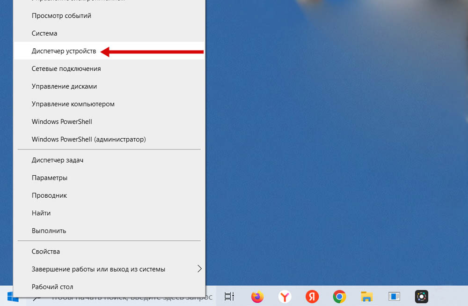Open Диспетчер задач
468x306 pixels.
(109, 160)
